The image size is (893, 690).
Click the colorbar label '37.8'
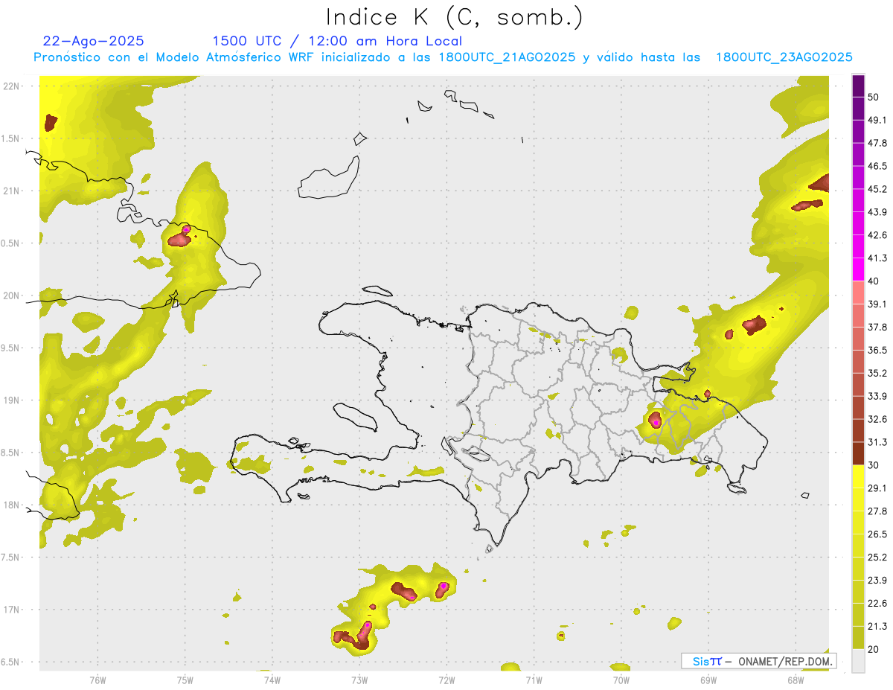pos(877,327)
